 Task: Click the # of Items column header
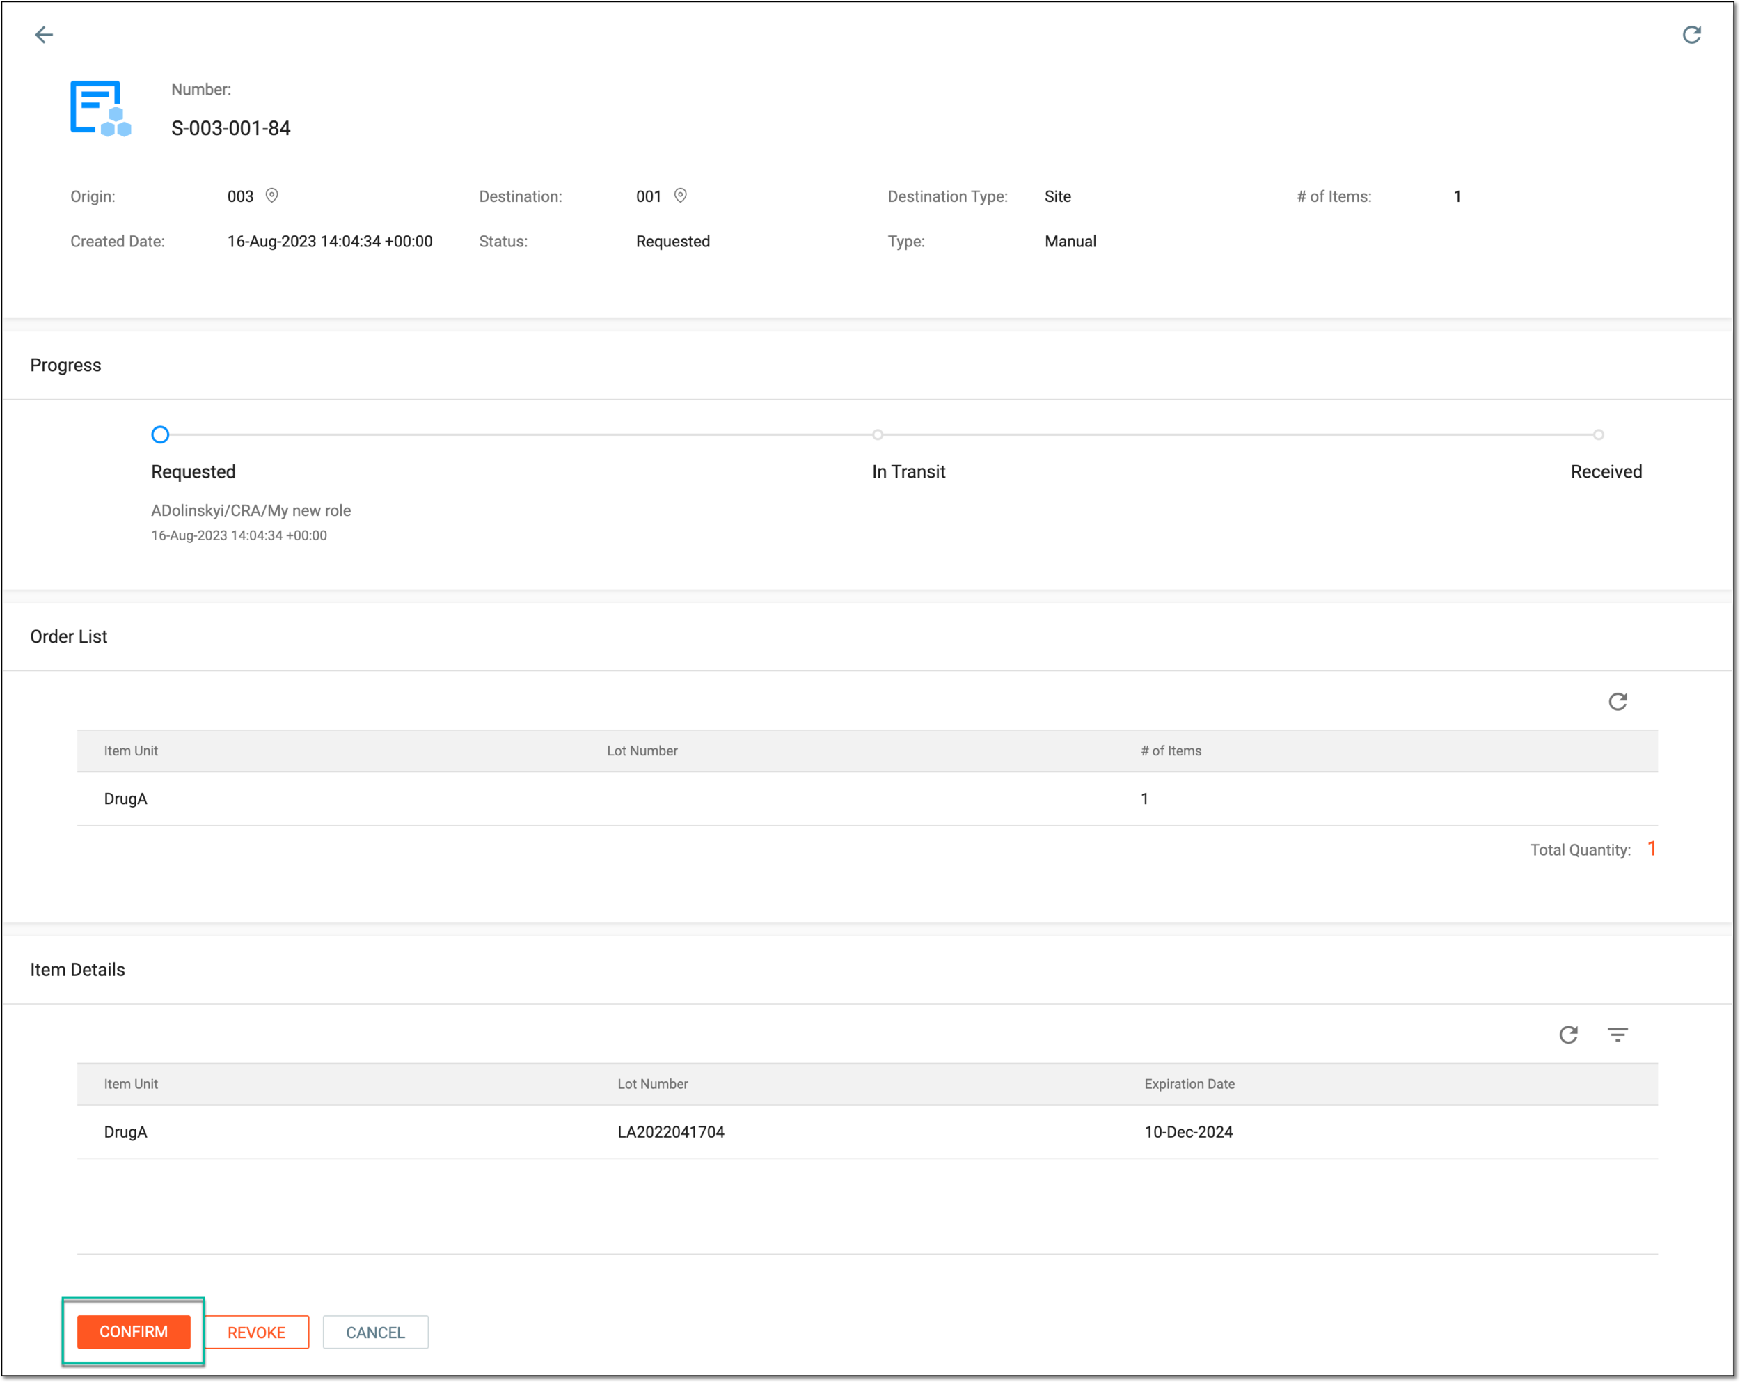(1171, 751)
